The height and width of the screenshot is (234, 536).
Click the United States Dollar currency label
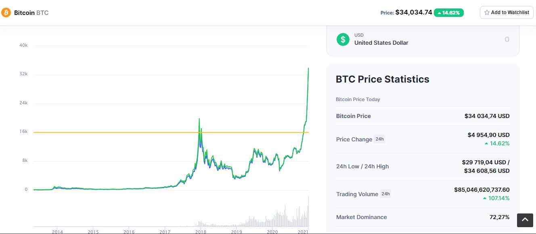coord(381,43)
